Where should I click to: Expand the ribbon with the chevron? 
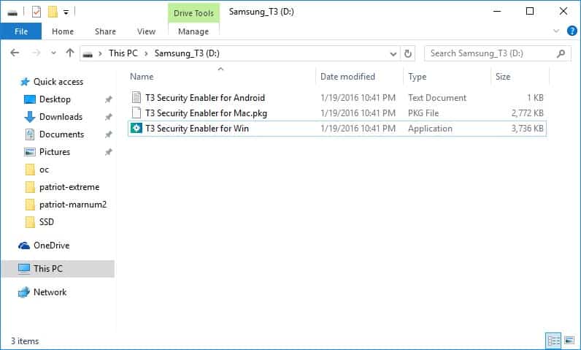coord(555,31)
